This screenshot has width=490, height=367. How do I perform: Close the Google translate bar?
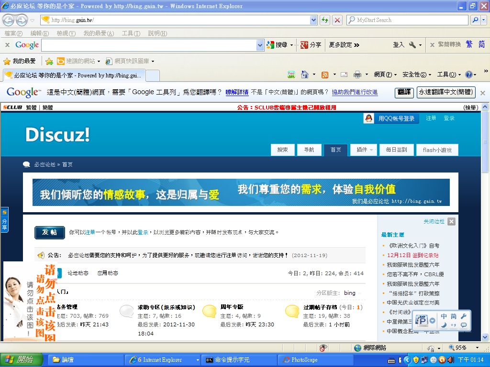tap(482, 93)
